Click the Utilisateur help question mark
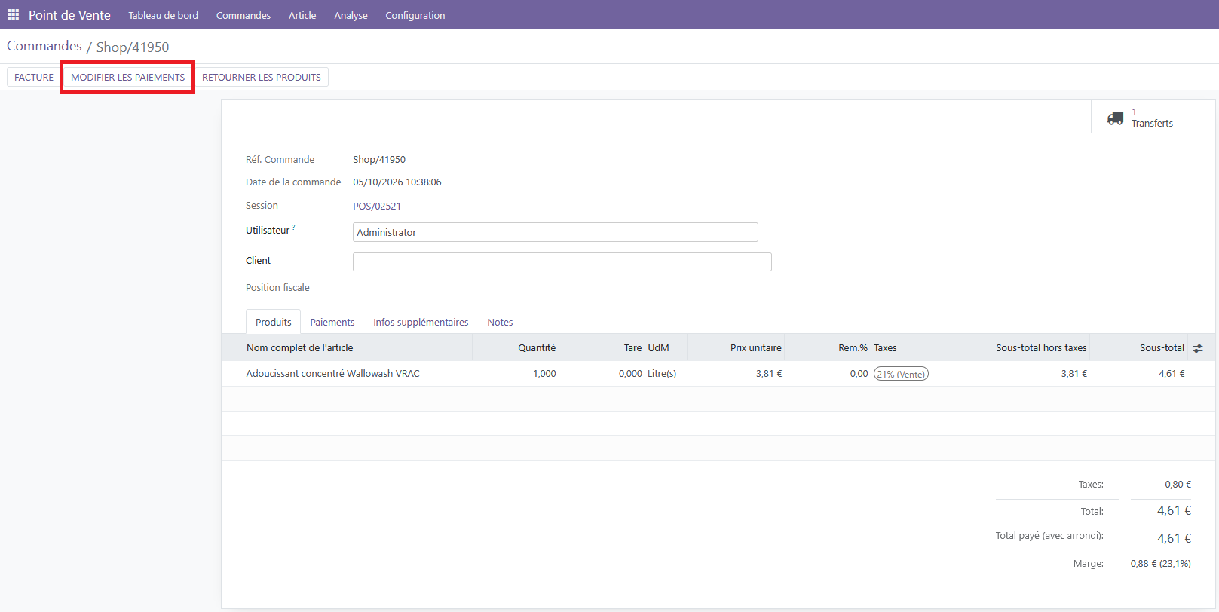 click(x=293, y=227)
